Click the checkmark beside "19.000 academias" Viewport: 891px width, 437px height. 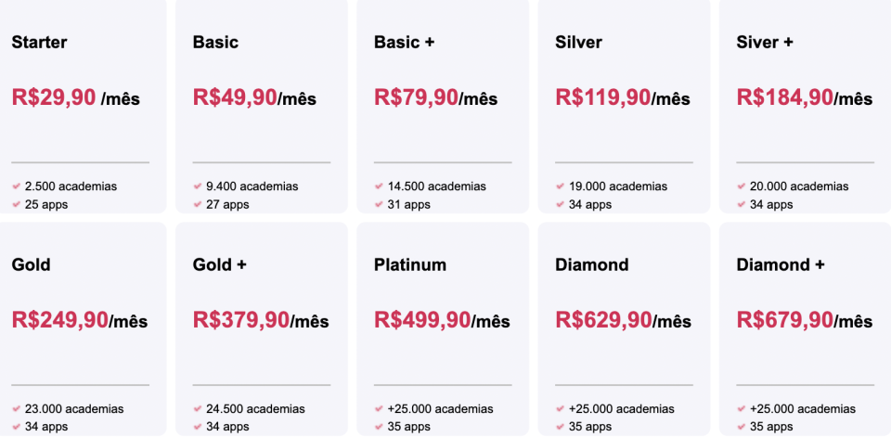tap(560, 186)
